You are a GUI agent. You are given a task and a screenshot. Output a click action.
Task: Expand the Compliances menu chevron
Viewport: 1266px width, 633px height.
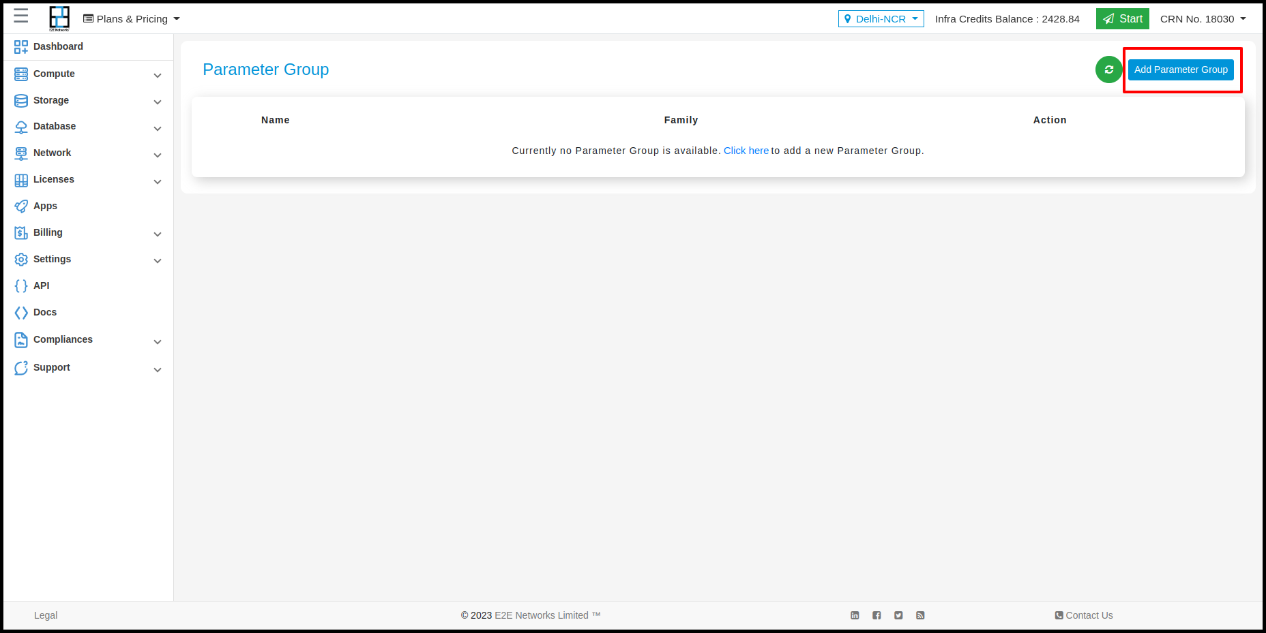tap(158, 342)
